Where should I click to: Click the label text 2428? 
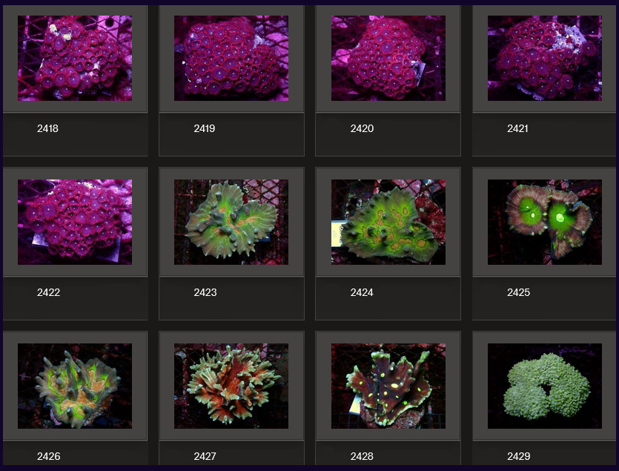[x=362, y=456]
